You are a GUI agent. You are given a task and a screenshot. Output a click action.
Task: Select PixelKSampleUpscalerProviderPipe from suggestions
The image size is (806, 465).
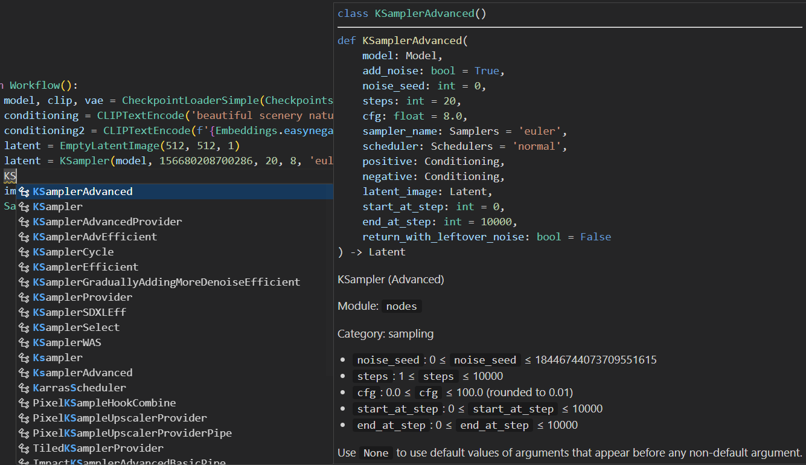coord(132,433)
